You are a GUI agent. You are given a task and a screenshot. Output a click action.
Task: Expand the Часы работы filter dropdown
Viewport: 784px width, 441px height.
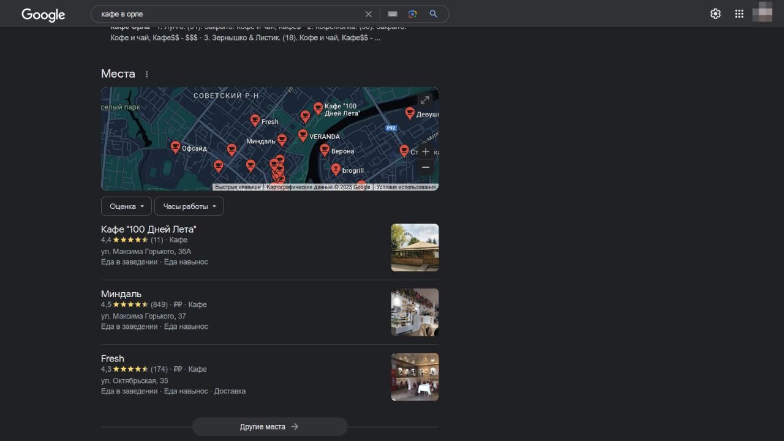click(x=189, y=206)
